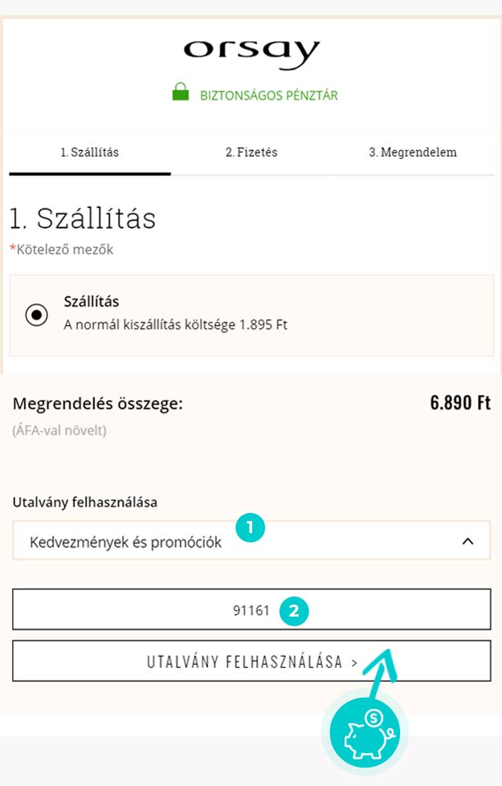Image resolution: width=502 pixels, height=786 pixels.
Task: Collapse the Kedvezmények és promóciók chevron
Action: [467, 541]
